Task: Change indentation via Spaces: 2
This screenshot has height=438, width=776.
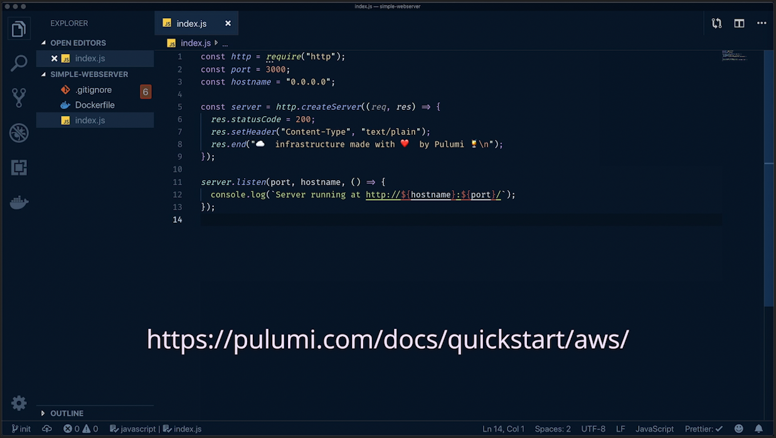Action: point(553,429)
